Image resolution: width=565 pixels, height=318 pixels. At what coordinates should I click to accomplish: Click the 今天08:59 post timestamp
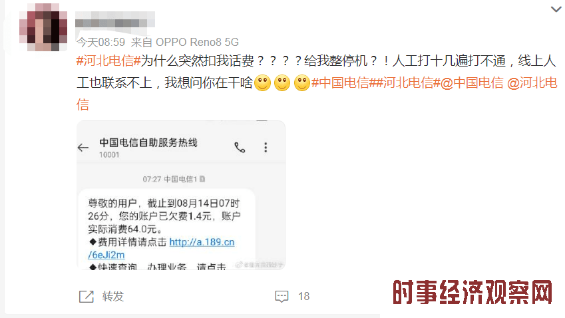tap(101, 42)
